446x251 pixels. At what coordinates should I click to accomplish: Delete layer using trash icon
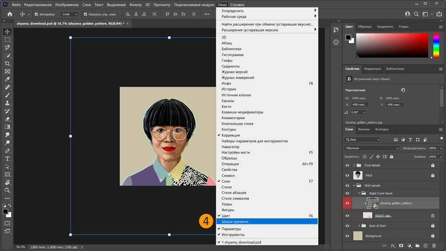pyautogui.click(x=434, y=245)
